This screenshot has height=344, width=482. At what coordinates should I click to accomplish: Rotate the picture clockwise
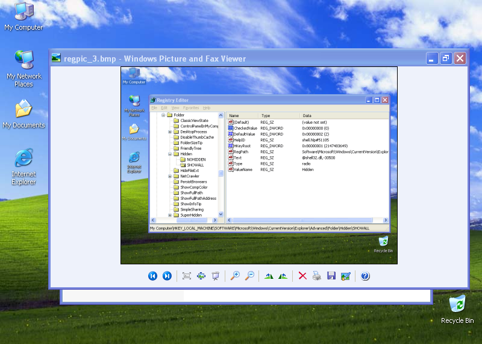click(269, 276)
